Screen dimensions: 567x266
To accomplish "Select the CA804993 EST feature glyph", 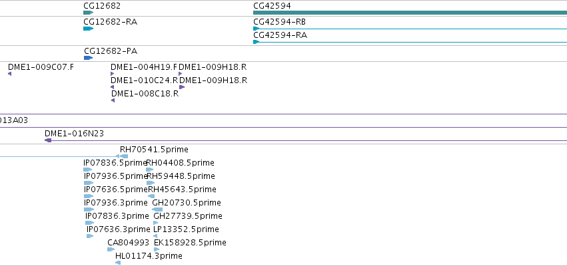I will (111, 249).
